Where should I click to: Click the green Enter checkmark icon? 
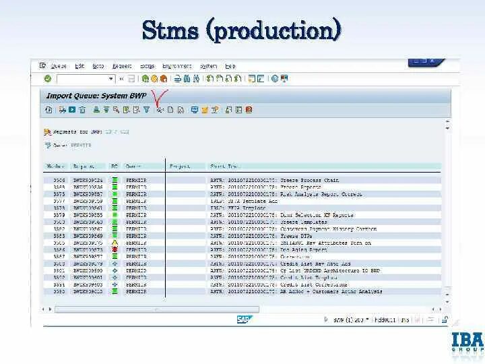(48, 79)
